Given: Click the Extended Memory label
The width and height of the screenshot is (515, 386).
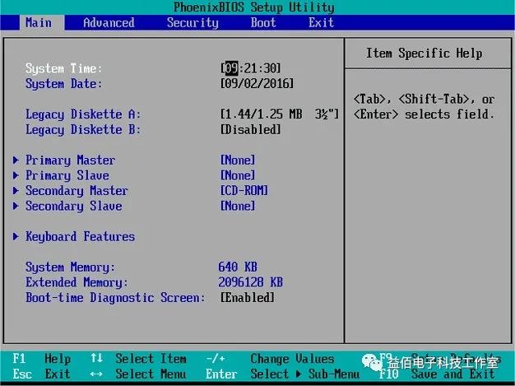Looking at the screenshot, I should [77, 282].
